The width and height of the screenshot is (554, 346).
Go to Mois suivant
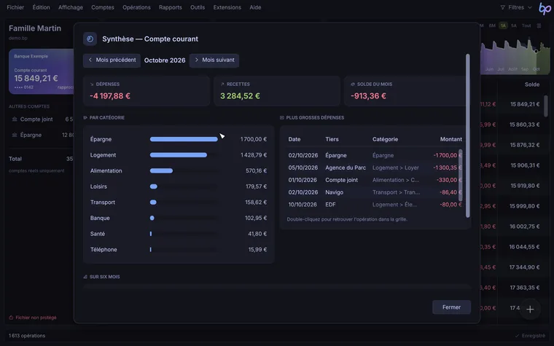[214, 60]
